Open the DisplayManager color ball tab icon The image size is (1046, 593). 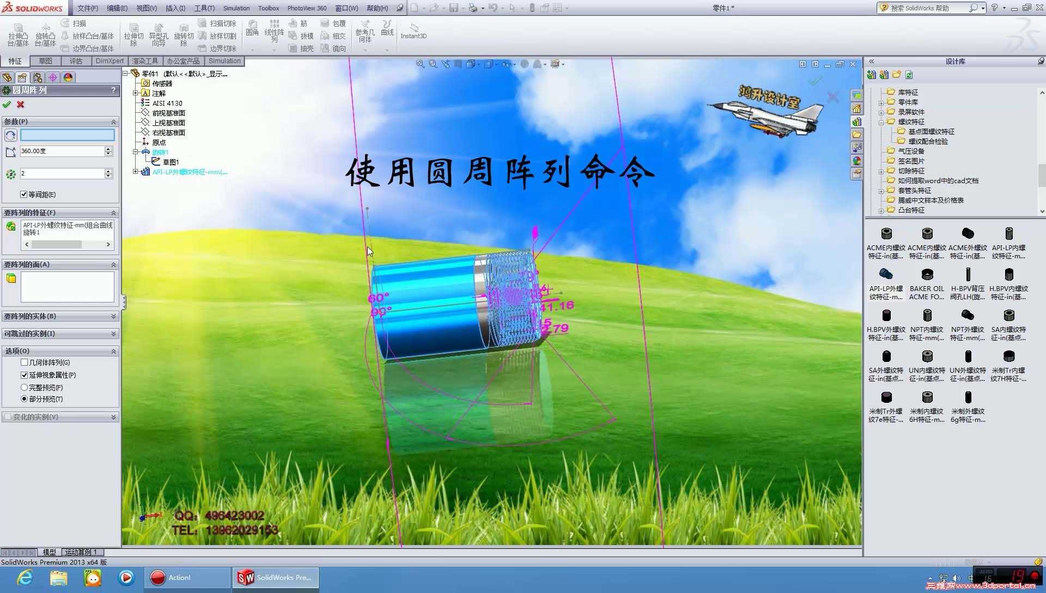pos(68,77)
